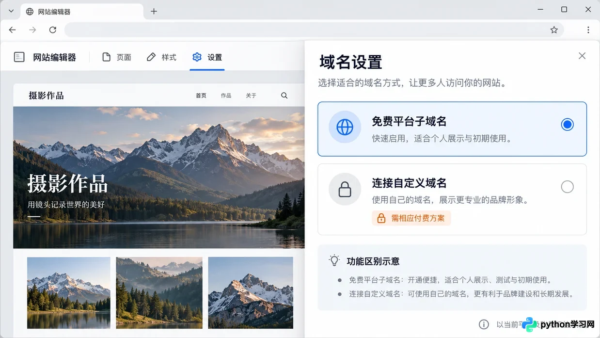Click the subtitle 选择适合的域名方式
This screenshot has height=338, width=600.
click(x=412, y=83)
